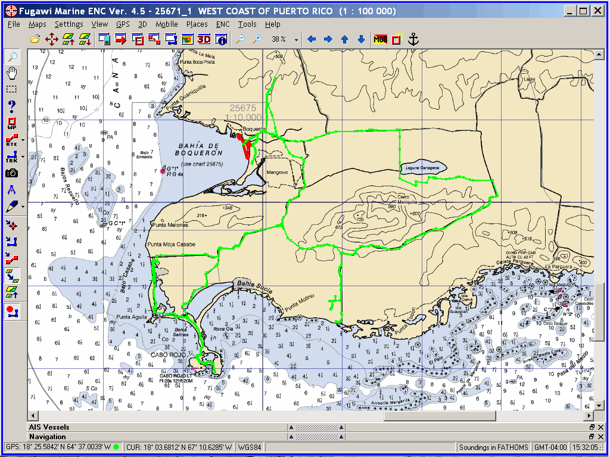The image size is (610, 457).
Task: Click the horizontal scrollbar thumb
Action: click(x=440, y=416)
